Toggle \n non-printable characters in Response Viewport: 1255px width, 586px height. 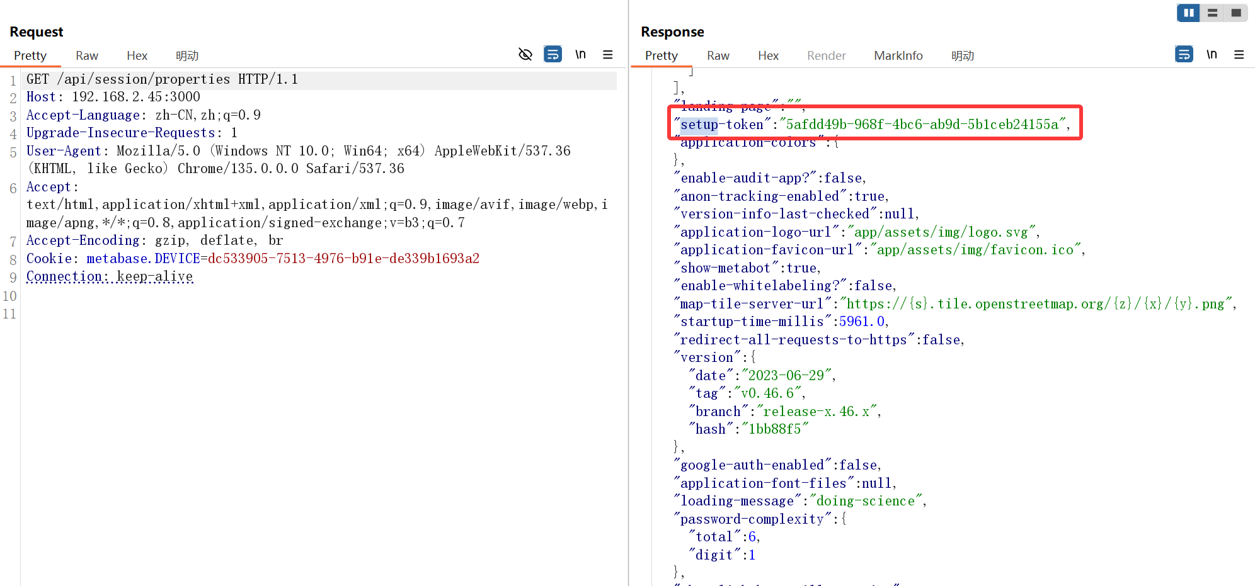click(1212, 55)
